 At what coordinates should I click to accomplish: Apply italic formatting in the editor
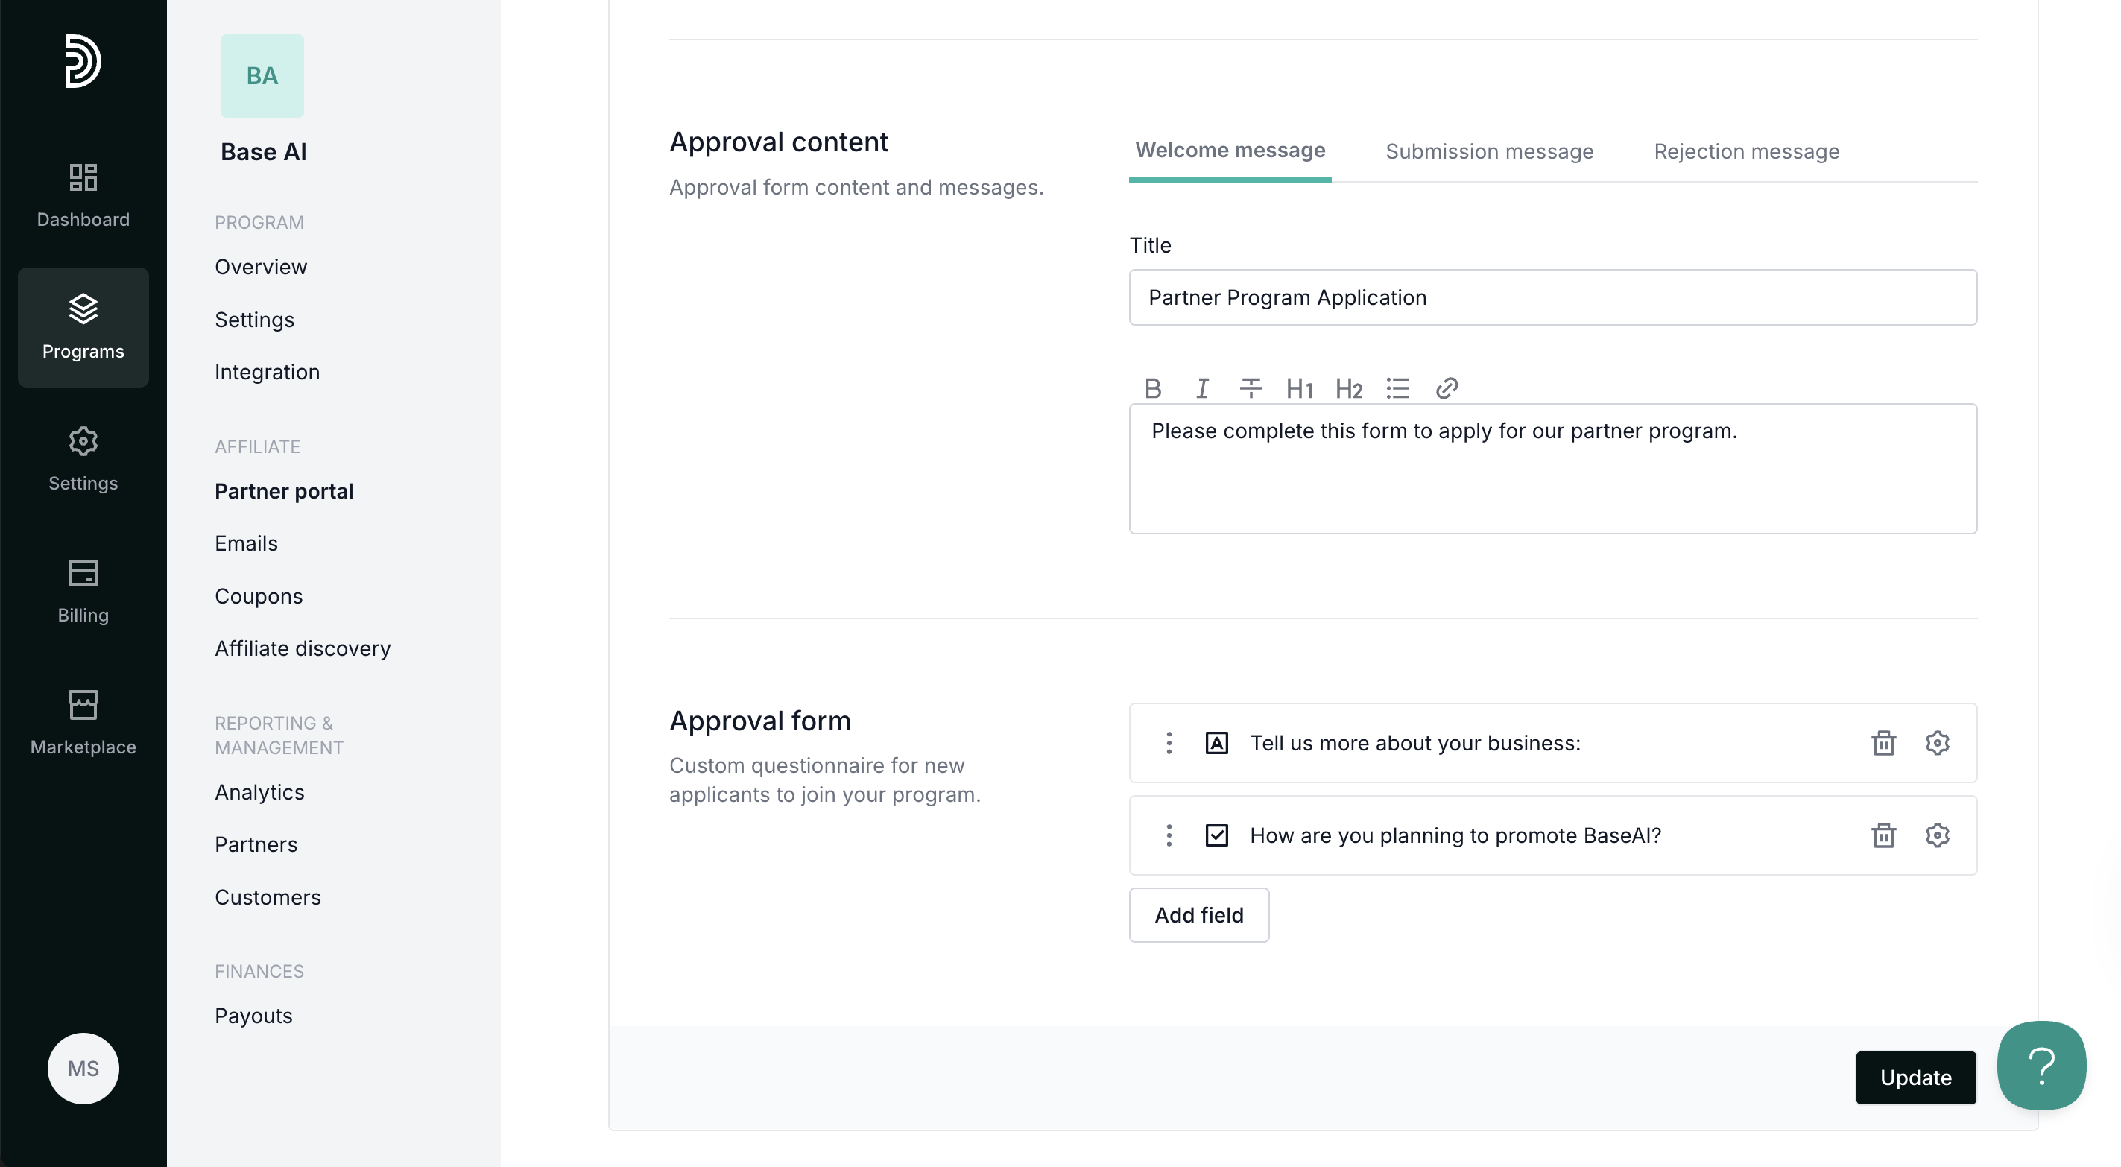coord(1201,388)
